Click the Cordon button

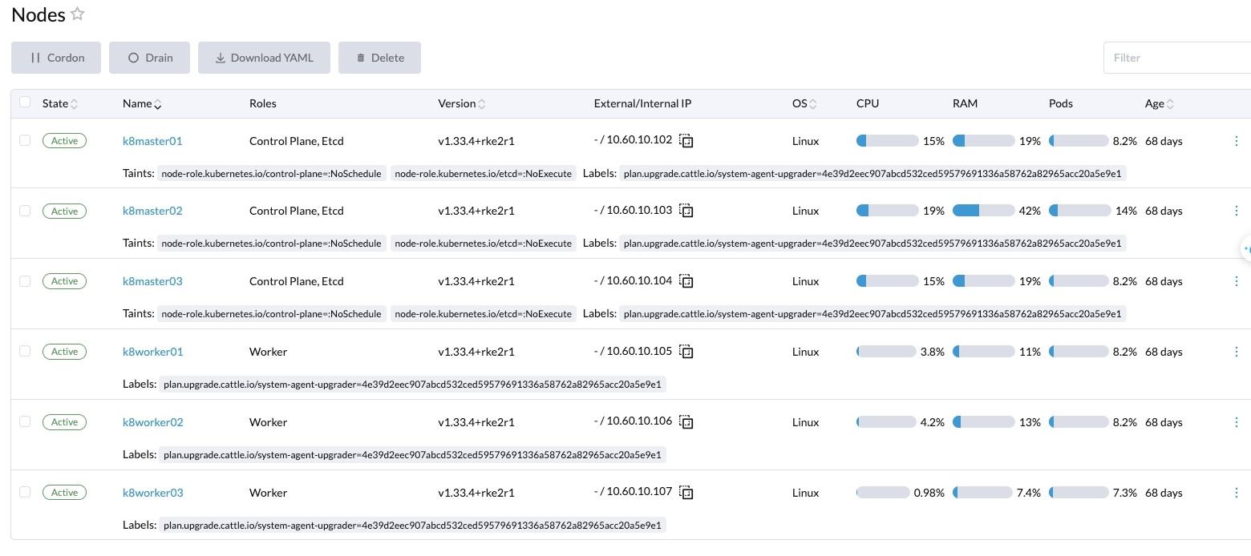(x=55, y=57)
